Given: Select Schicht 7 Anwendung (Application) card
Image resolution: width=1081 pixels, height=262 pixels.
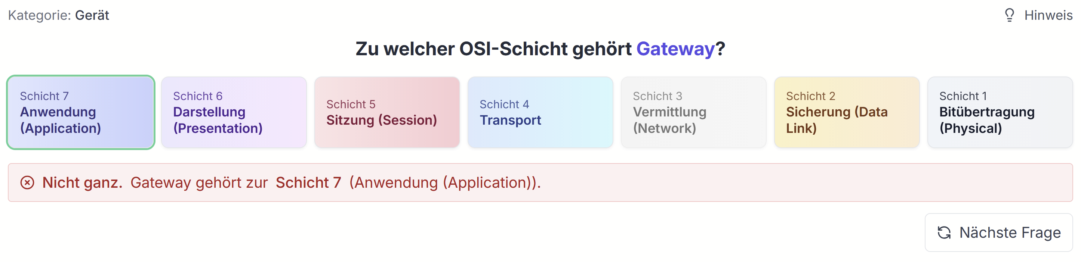Looking at the screenshot, I should click(x=81, y=112).
